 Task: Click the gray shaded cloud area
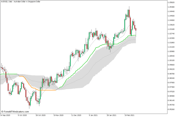click(x=84, y=73)
